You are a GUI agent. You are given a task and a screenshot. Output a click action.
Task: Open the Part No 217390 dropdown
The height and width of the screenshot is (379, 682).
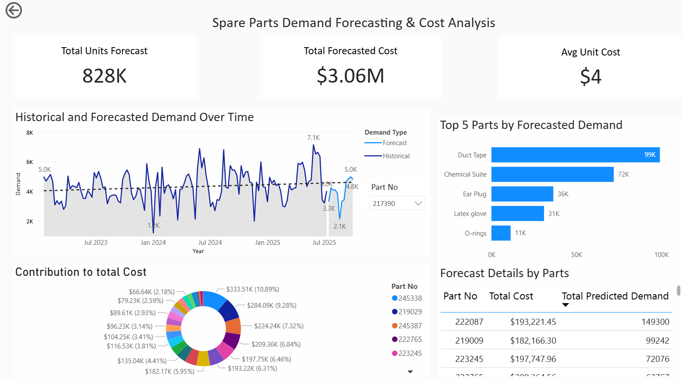coord(397,203)
